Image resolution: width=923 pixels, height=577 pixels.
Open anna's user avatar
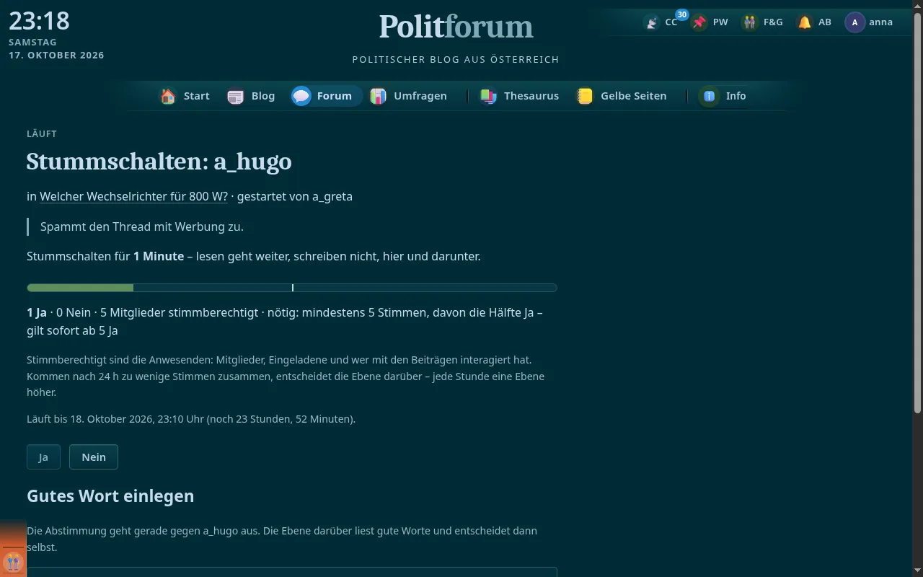(x=855, y=22)
